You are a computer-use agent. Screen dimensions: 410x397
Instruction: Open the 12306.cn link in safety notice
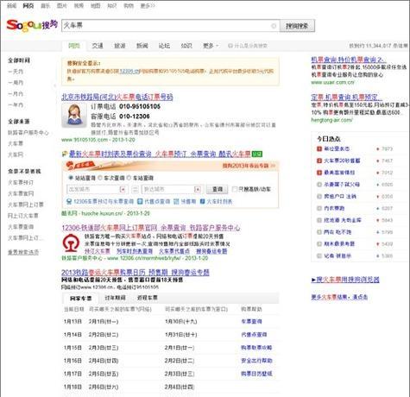coord(129,71)
